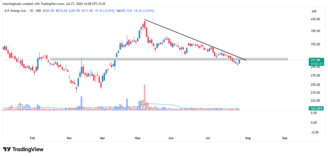Click the 224.00 price axis label
The height and width of the screenshot is (157, 328).
(315, 101)
